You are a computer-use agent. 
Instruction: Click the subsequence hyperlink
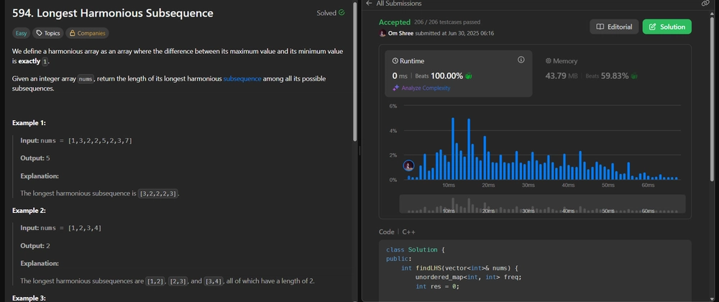242,79
